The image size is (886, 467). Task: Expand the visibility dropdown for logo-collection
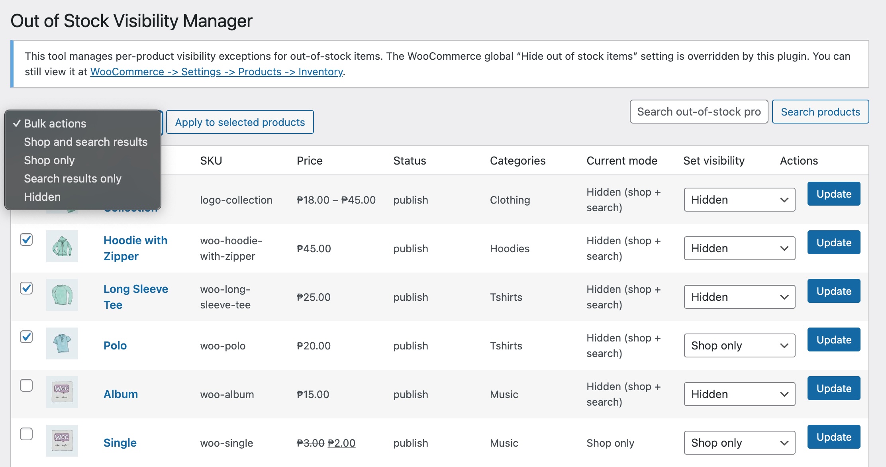pos(739,200)
